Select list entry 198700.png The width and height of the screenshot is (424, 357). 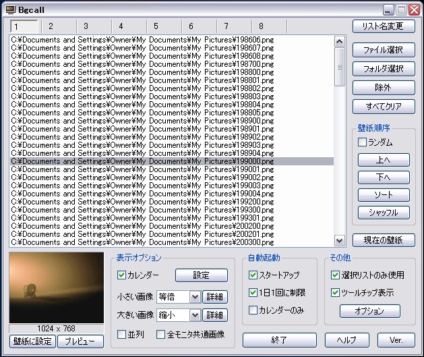tap(172, 64)
